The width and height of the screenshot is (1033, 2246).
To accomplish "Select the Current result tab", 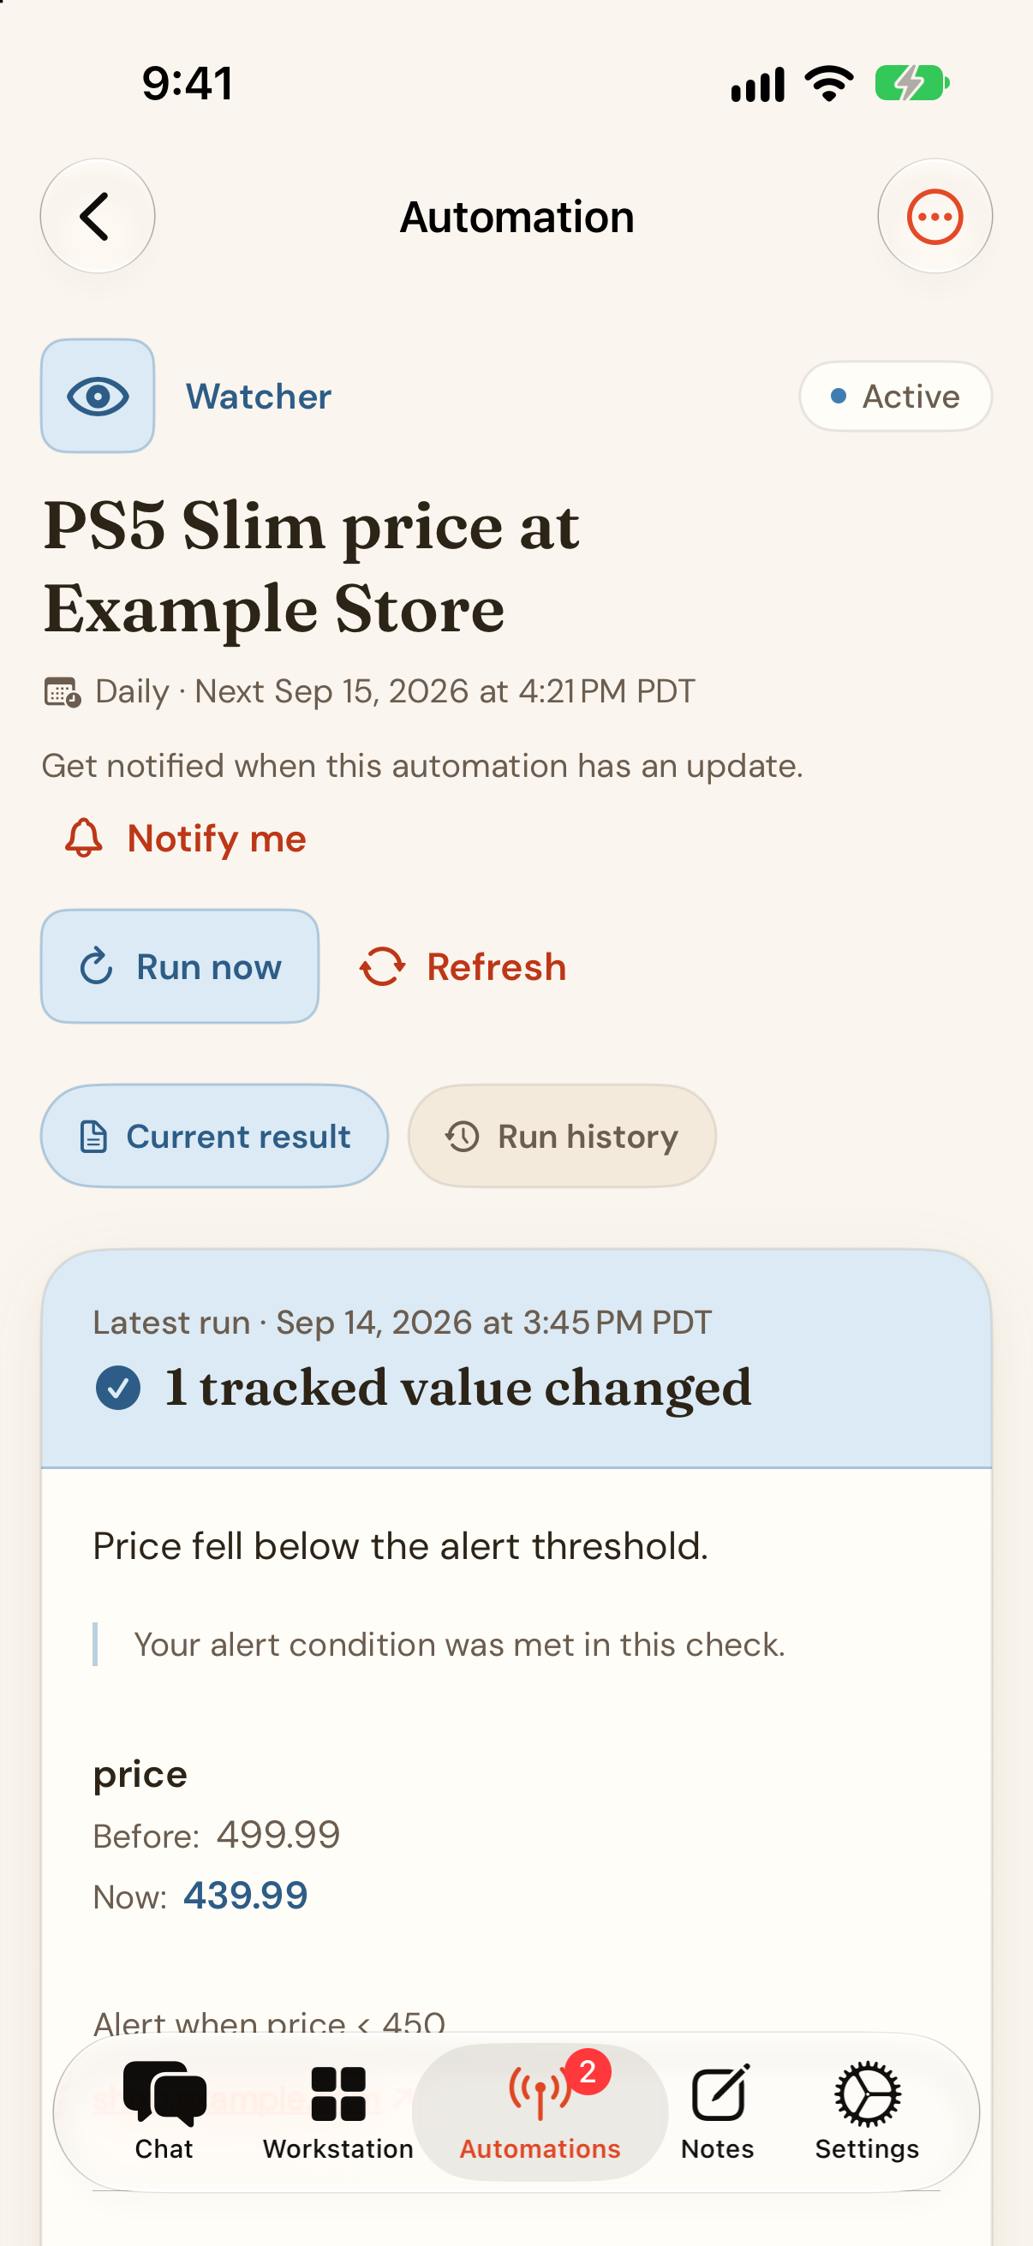I will click(214, 1136).
